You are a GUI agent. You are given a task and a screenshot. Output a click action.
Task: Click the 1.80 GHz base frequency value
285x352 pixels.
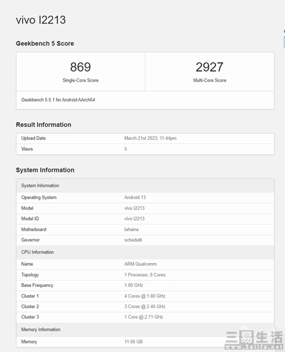(134, 285)
